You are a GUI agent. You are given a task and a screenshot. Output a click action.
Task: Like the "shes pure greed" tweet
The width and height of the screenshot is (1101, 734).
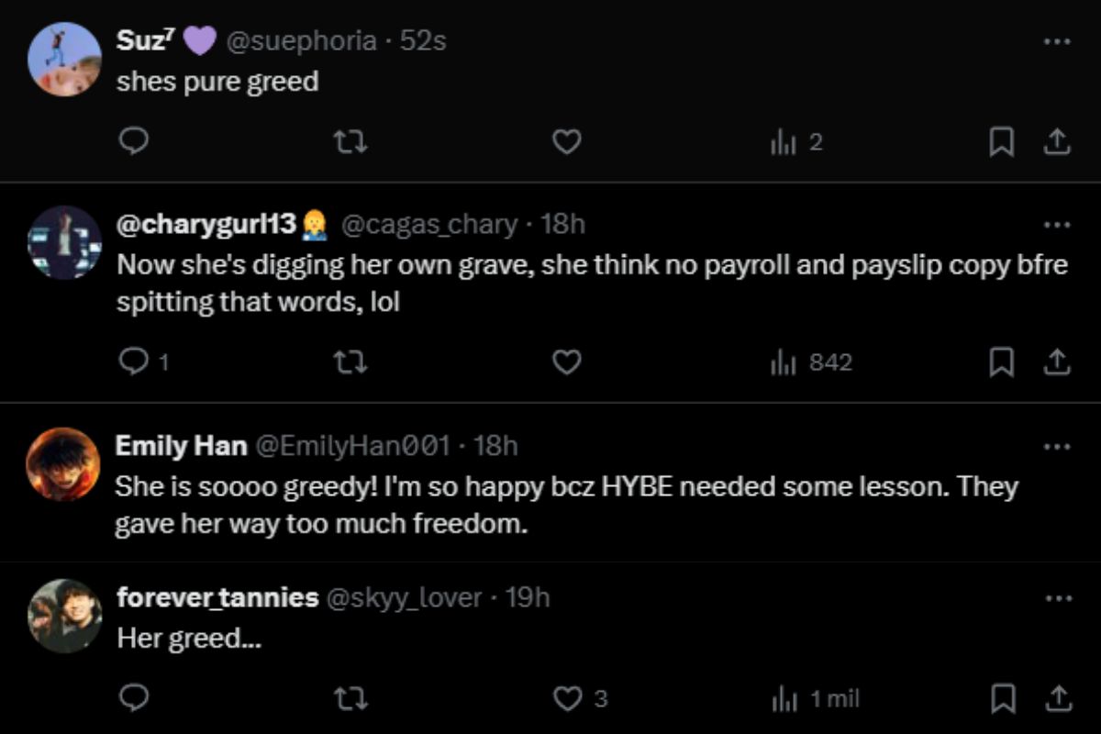567,142
